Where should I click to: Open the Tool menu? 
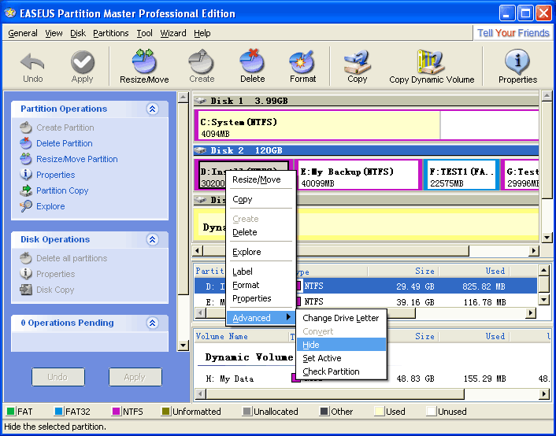point(144,33)
